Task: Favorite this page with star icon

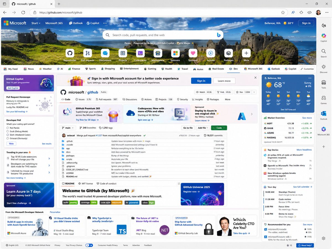Action: point(283,12)
